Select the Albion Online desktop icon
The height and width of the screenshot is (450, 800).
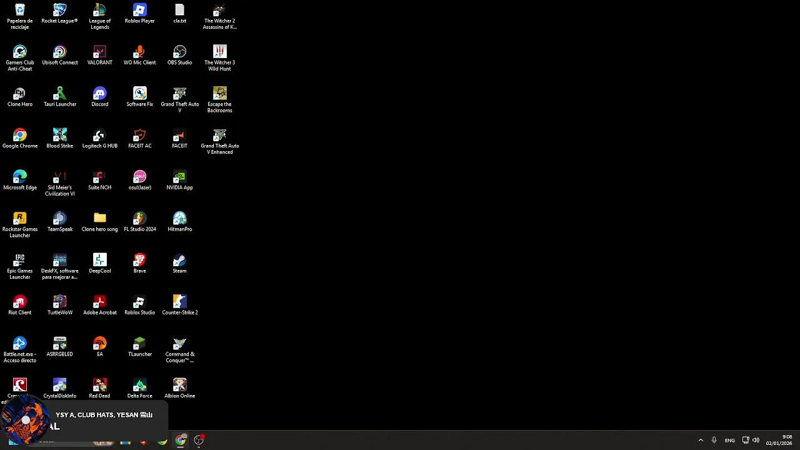180,389
